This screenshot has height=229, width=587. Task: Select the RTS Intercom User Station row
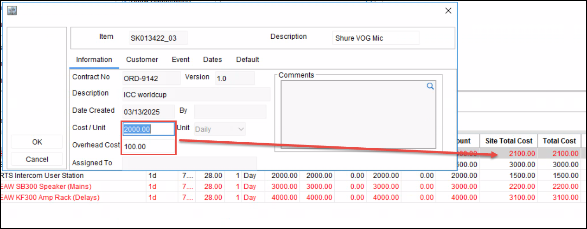43,175
